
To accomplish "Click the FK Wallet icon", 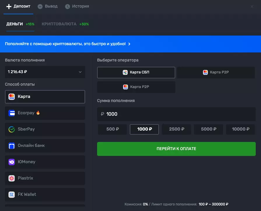I will click(12, 195).
